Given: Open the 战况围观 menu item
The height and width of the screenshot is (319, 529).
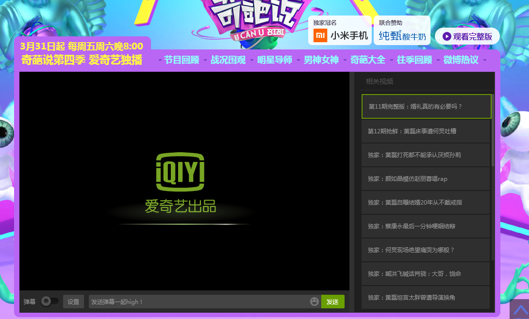Looking at the screenshot, I should (x=228, y=60).
